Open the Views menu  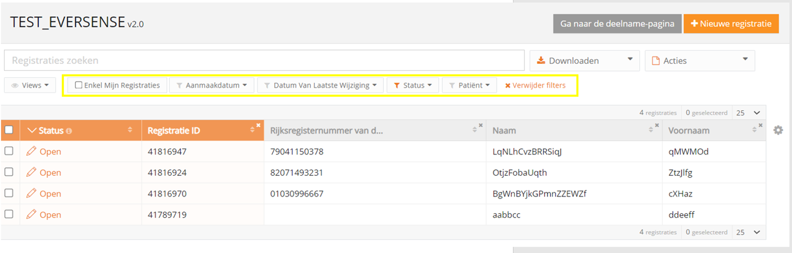[30, 85]
